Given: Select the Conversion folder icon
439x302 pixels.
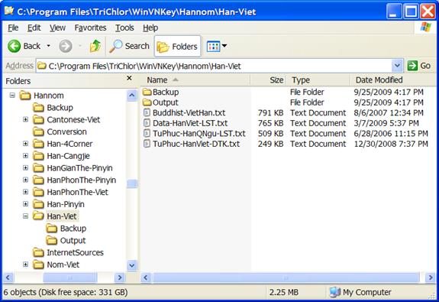Looking at the screenshot, I should click(x=38, y=132).
